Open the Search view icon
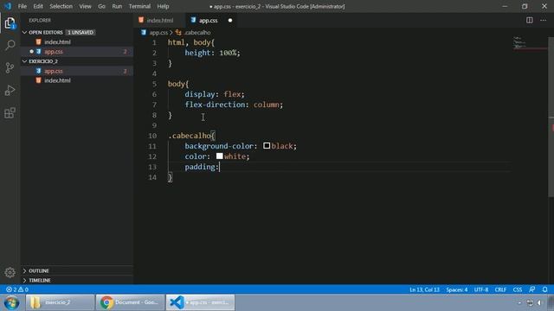The width and height of the screenshot is (554, 311). (10, 45)
